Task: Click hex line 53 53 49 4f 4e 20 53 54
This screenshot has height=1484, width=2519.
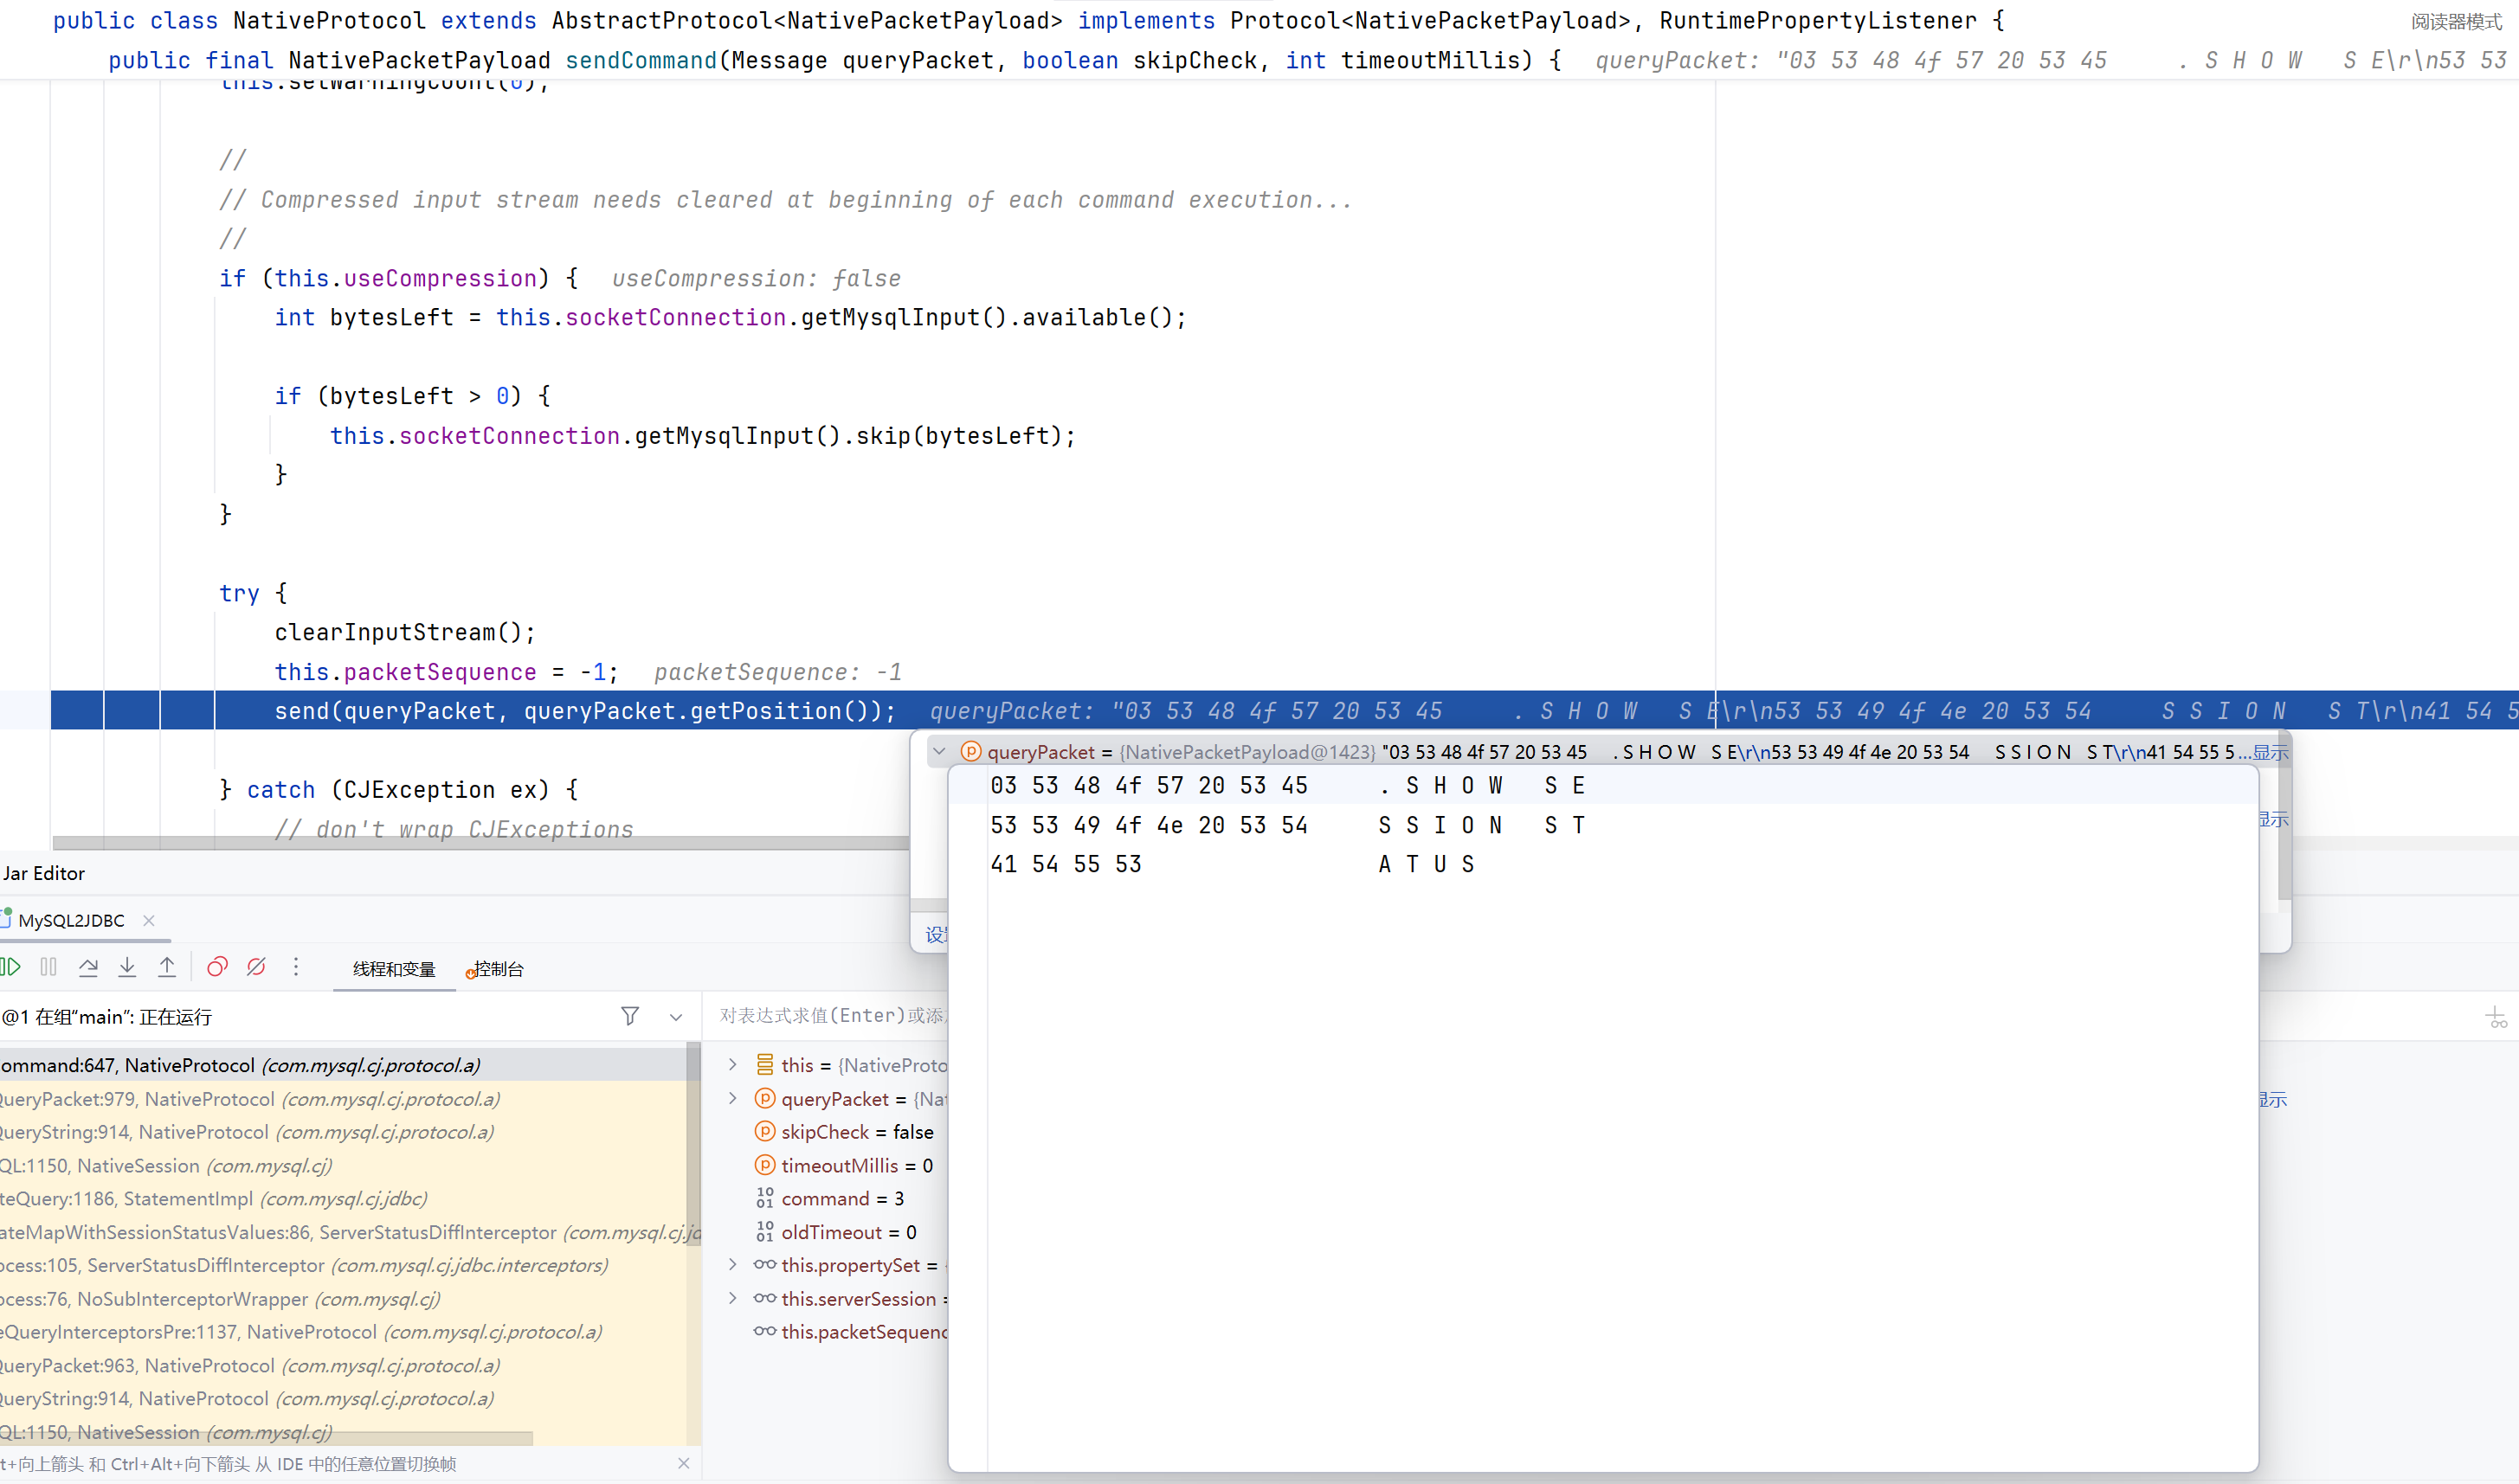Action: coord(1287,825)
